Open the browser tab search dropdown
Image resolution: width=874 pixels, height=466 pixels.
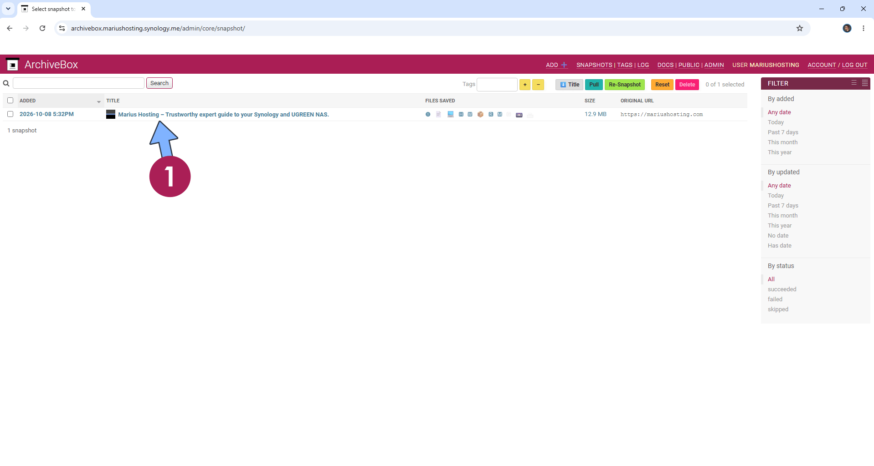pos(8,9)
